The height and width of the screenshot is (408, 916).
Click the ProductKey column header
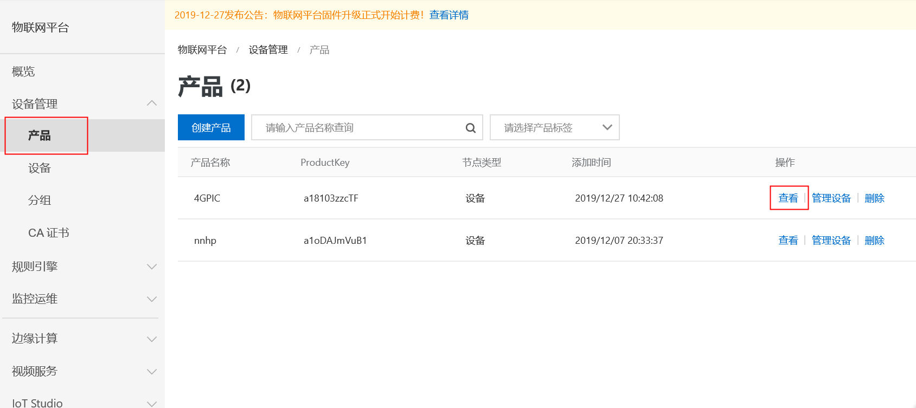tap(325, 163)
